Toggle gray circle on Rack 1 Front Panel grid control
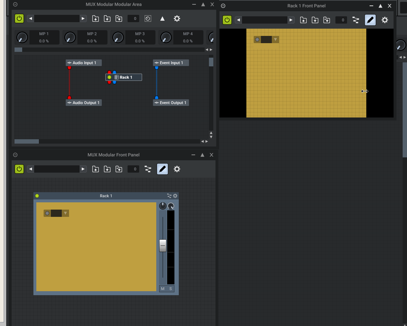The image size is (407, 326). pyautogui.click(x=257, y=40)
